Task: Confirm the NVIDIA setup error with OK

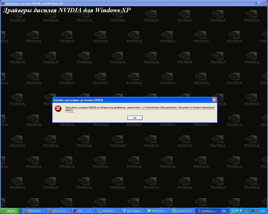Action: point(135,118)
